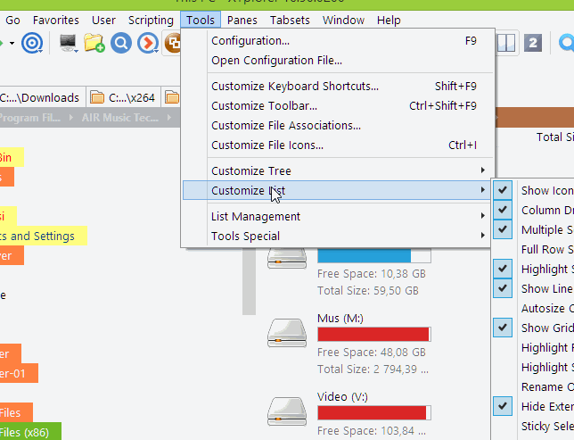Open the Panes menu
574x440 pixels.
[x=242, y=20]
